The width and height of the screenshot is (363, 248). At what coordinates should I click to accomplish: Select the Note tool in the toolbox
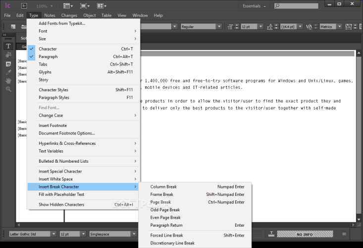pos(8,64)
